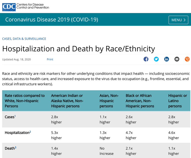Open footnote 1 next to Cases
Image resolution: width=191 pixels, height=158 pixels.
pos(15,116)
